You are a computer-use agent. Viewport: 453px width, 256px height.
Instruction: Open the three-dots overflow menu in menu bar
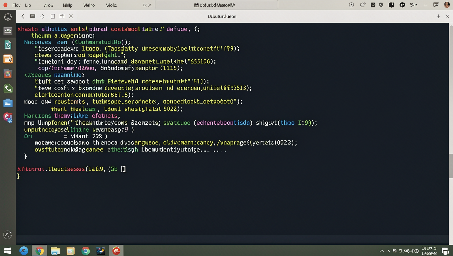click(426, 5)
